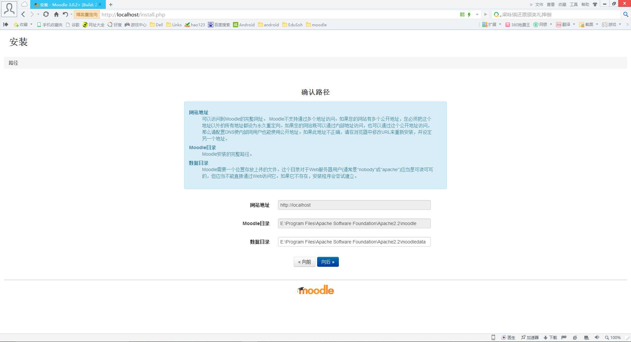Go to the home page icon
Screen dimensions: 631x342
point(56,14)
